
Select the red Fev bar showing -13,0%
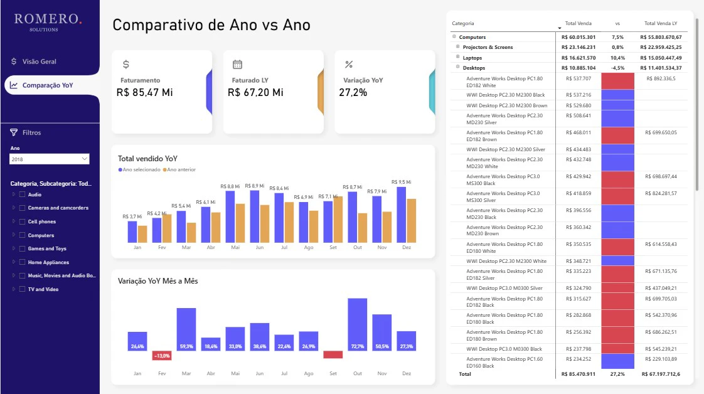pos(162,355)
